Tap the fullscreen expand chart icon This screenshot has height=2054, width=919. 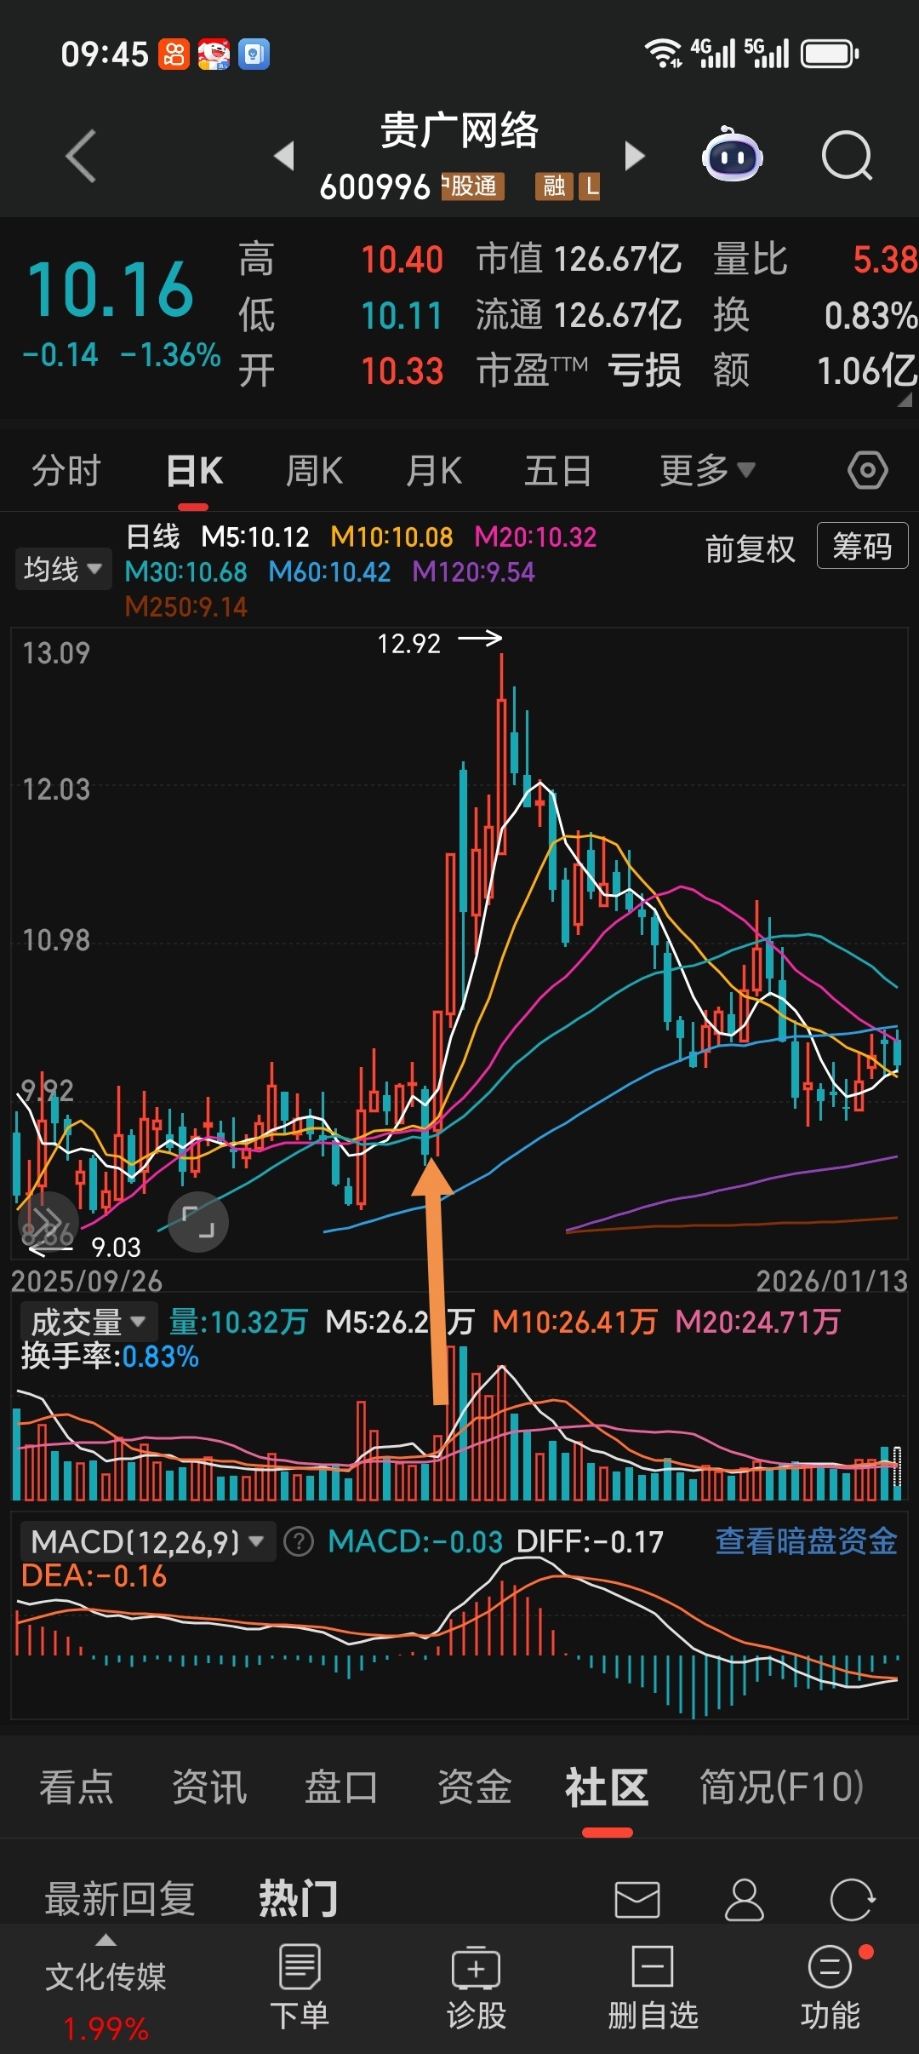(x=198, y=1222)
